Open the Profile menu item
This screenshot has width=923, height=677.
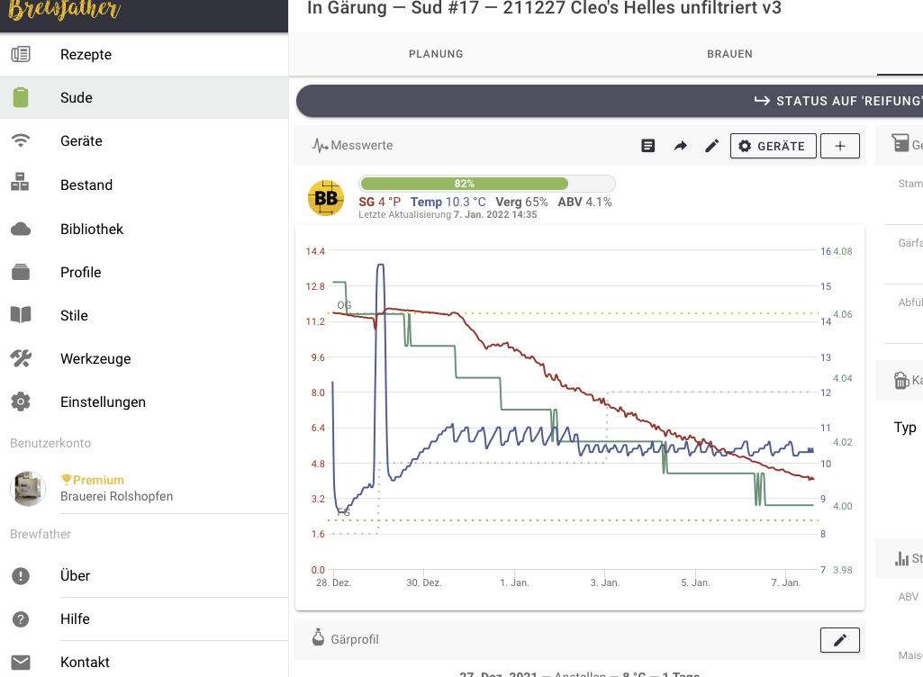[x=80, y=272]
